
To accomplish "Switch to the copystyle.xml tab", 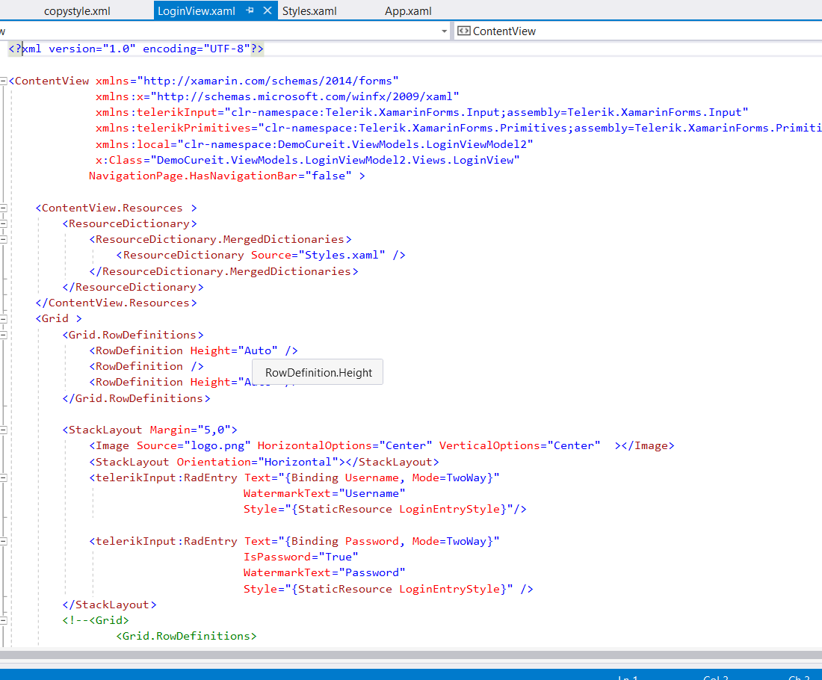I will [x=77, y=11].
